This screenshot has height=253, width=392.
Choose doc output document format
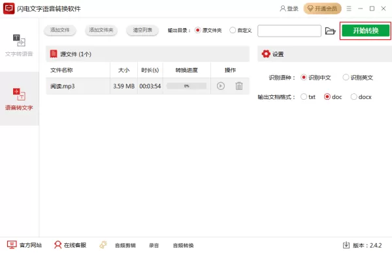click(333, 97)
